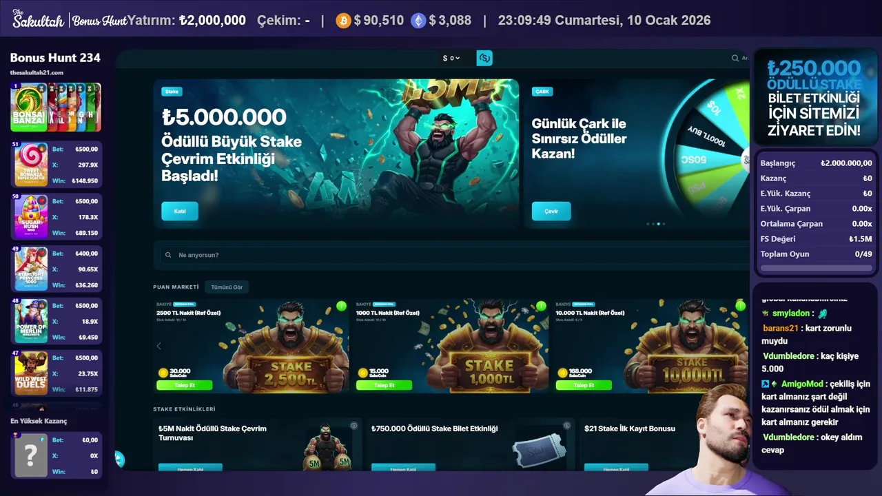Click Talep Et under 30.000 SakuCoin reward
Screen dimensions: 882x496
tap(185, 385)
